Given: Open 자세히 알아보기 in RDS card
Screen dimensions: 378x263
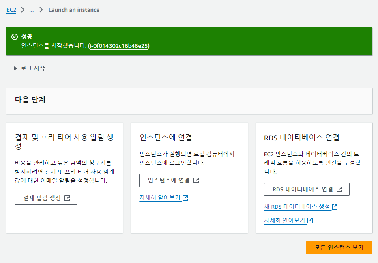Looking at the screenshot, I should coord(285,220).
